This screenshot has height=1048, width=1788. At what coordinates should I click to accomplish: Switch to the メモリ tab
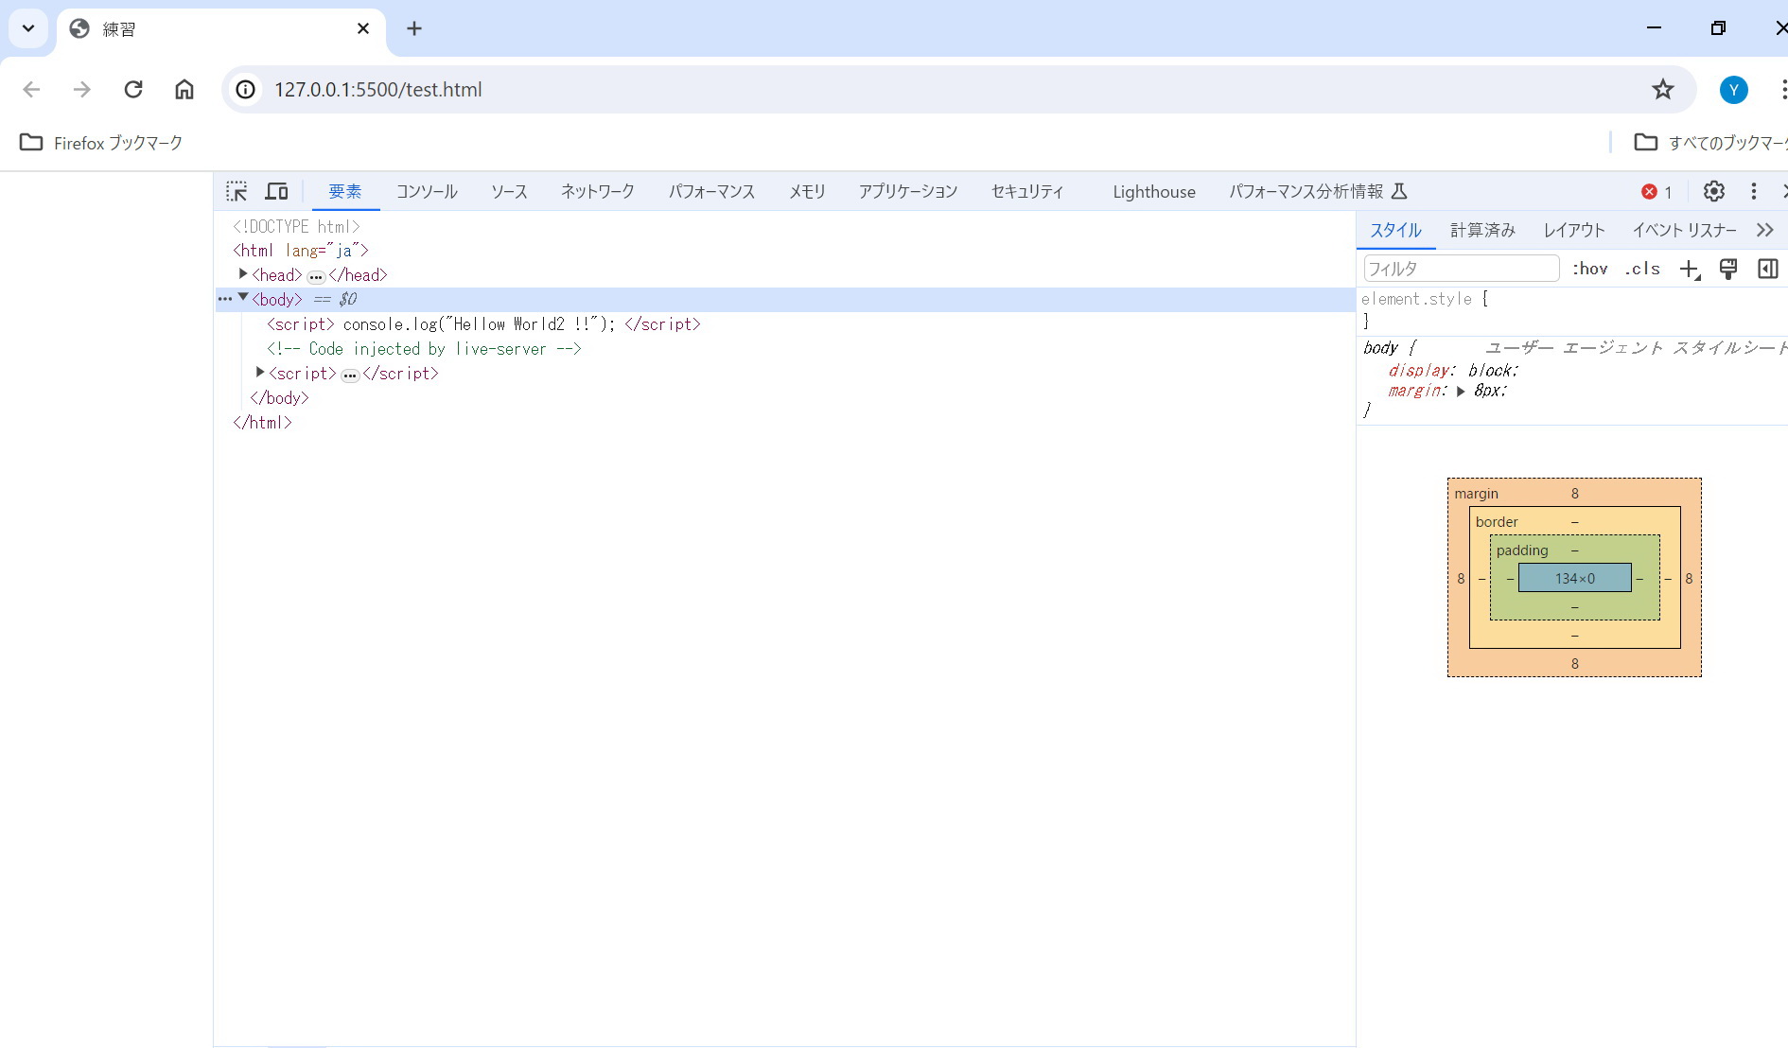pyautogui.click(x=807, y=192)
